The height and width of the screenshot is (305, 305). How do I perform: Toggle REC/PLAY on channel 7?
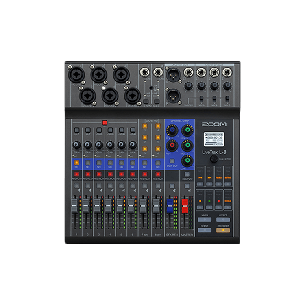pos(145,174)
